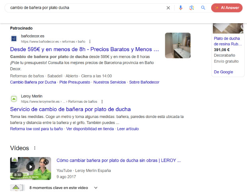Click the AI Answer button
The width and height of the screenshot is (247, 193).
pyautogui.click(x=227, y=8)
